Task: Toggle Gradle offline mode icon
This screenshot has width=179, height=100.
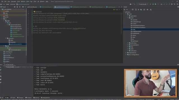Action: pos(147,10)
